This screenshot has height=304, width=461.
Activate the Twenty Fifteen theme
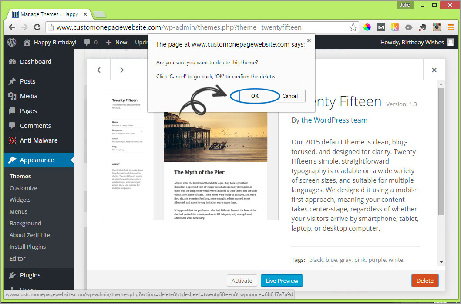click(x=242, y=281)
